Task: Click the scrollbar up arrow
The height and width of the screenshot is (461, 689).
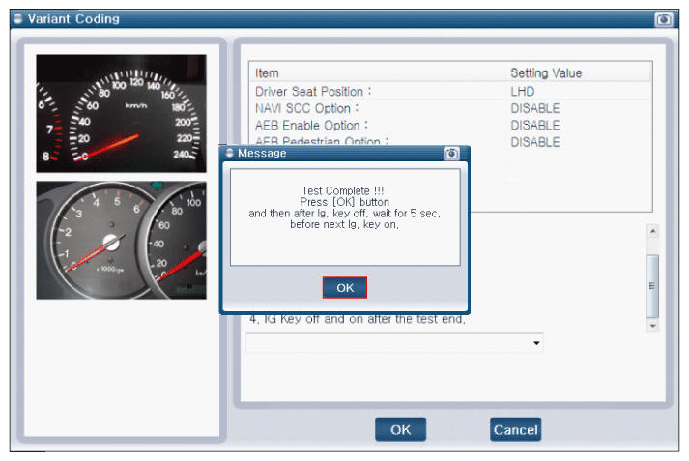Action: pos(653,231)
